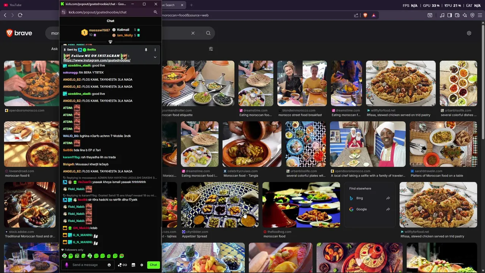
Task: Open the goatednoobie Instagram link
Action: pos(97,60)
